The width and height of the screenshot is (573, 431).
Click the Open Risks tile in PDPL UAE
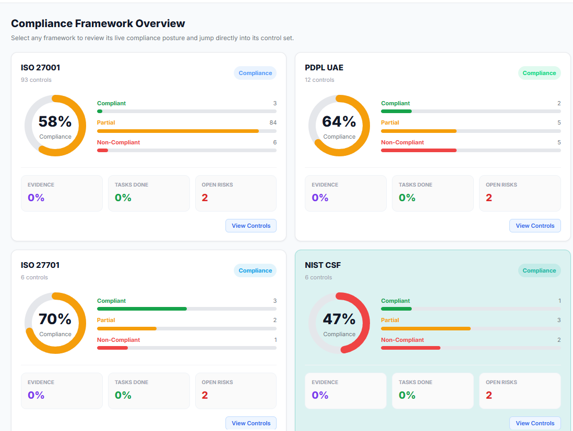(520, 193)
